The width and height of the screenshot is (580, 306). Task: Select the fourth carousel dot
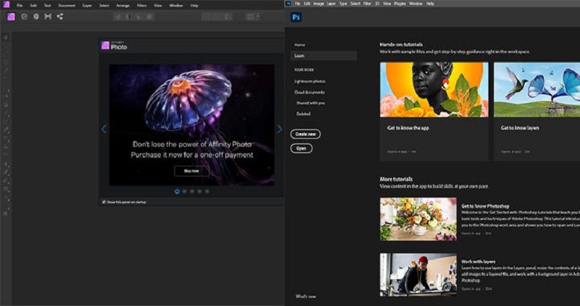click(x=199, y=191)
